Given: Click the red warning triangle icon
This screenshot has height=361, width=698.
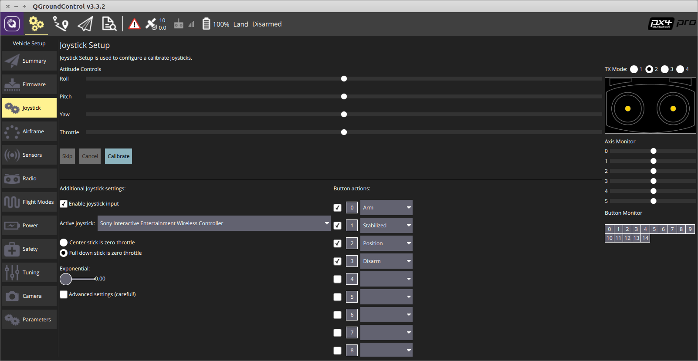Looking at the screenshot, I should (135, 24).
